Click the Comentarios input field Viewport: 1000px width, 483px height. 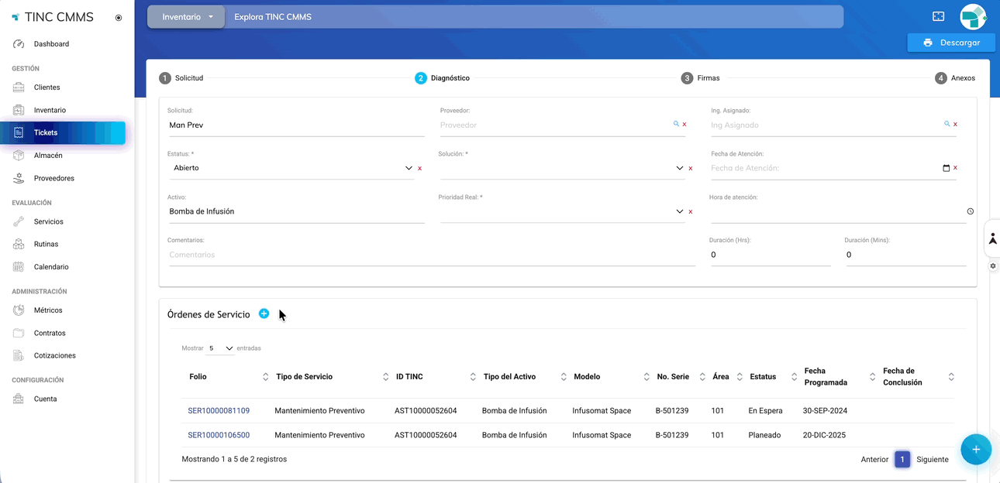coord(430,255)
